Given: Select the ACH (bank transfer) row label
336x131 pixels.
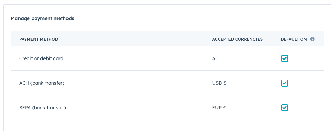Looking at the screenshot, I should pos(42,83).
